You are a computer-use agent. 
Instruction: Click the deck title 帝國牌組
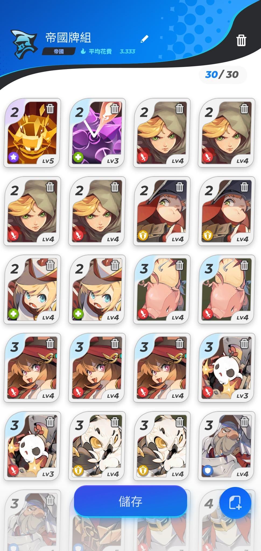pos(68,38)
